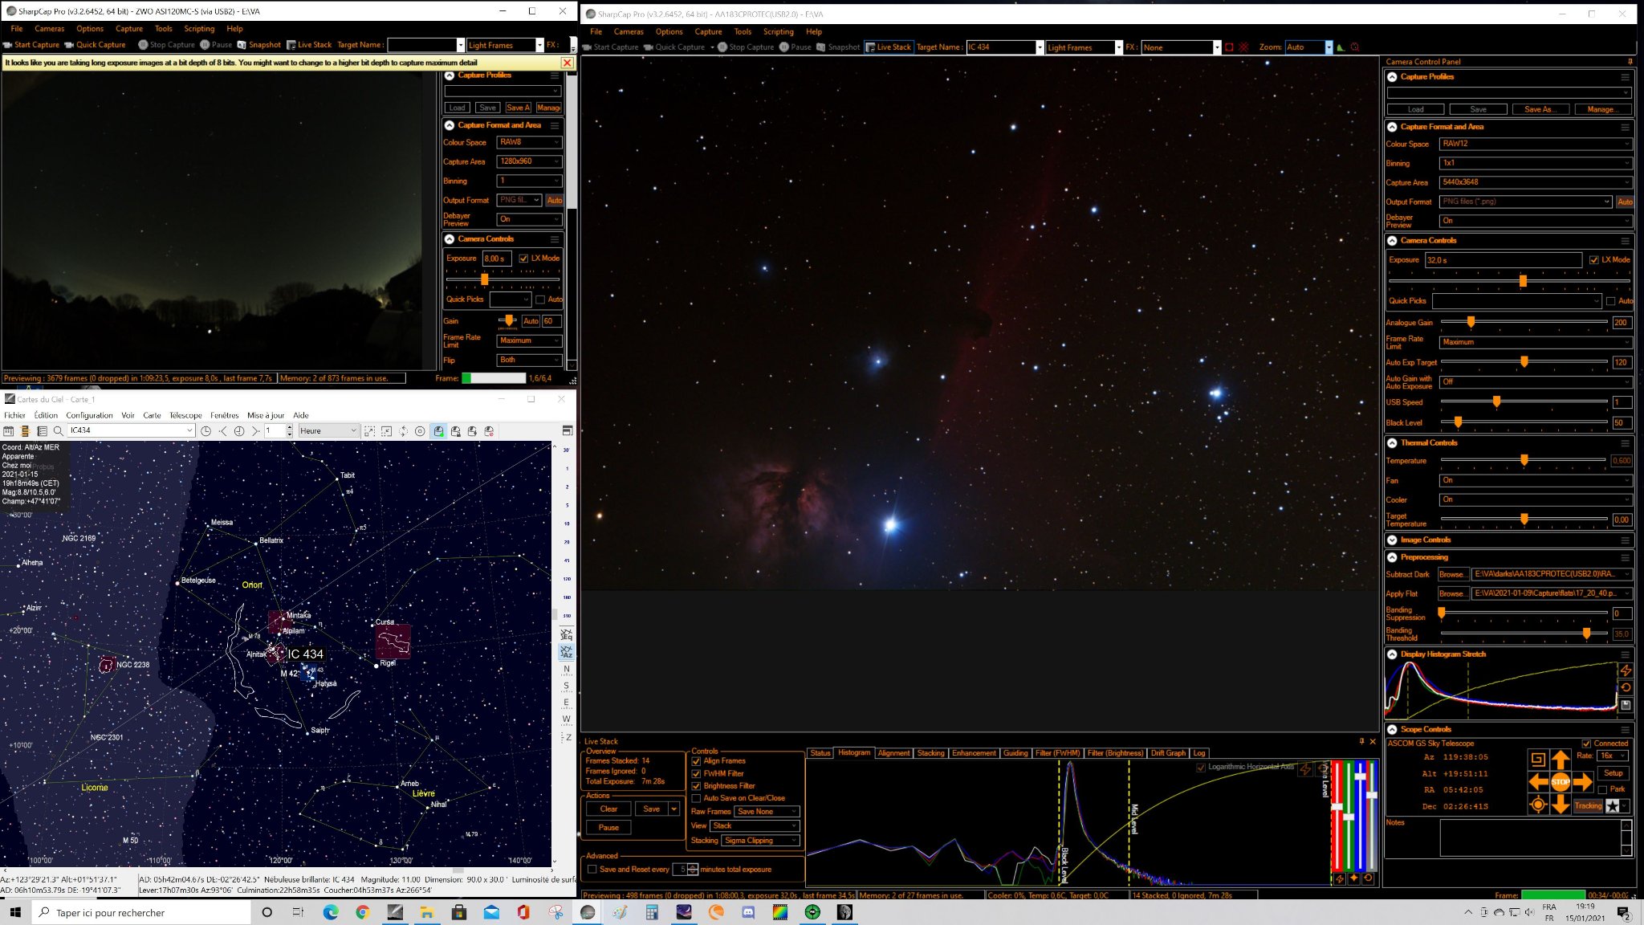The width and height of the screenshot is (1644, 925).
Task: Toggle LX Mode checkbox next to 32,0 s exposure
Action: 1594,260
